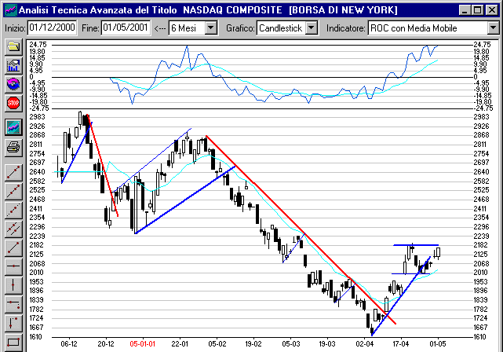Click the 'Inizio:' label
The height and width of the screenshot is (352, 503).
pyautogui.click(x=15, y=28)
